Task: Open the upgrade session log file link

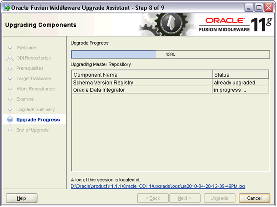Action: click(x=158, y=186)
